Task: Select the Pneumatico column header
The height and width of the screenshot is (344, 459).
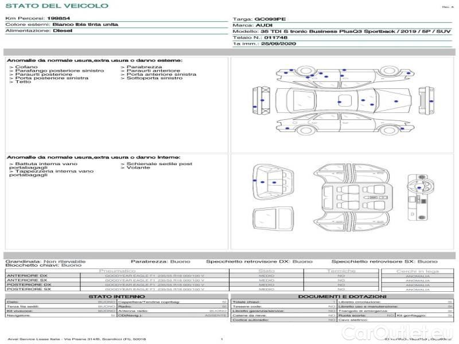Action: (117, 271)
